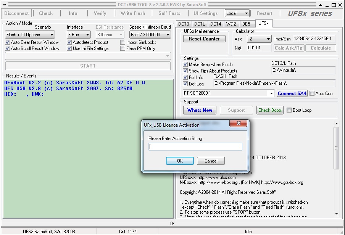Click Cancel in the activation dialog
345x235 pixels.
pyautogui.click(x=211, y=161)
